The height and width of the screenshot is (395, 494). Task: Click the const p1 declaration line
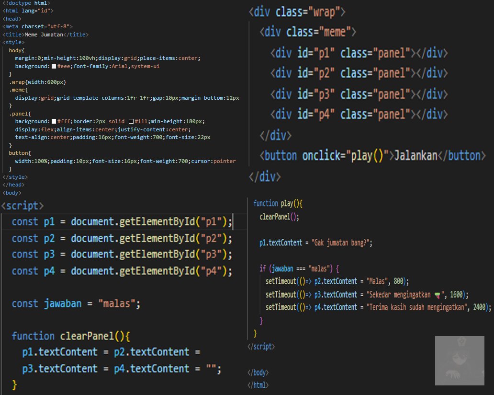pyautogui.click(x=122, y=221)
